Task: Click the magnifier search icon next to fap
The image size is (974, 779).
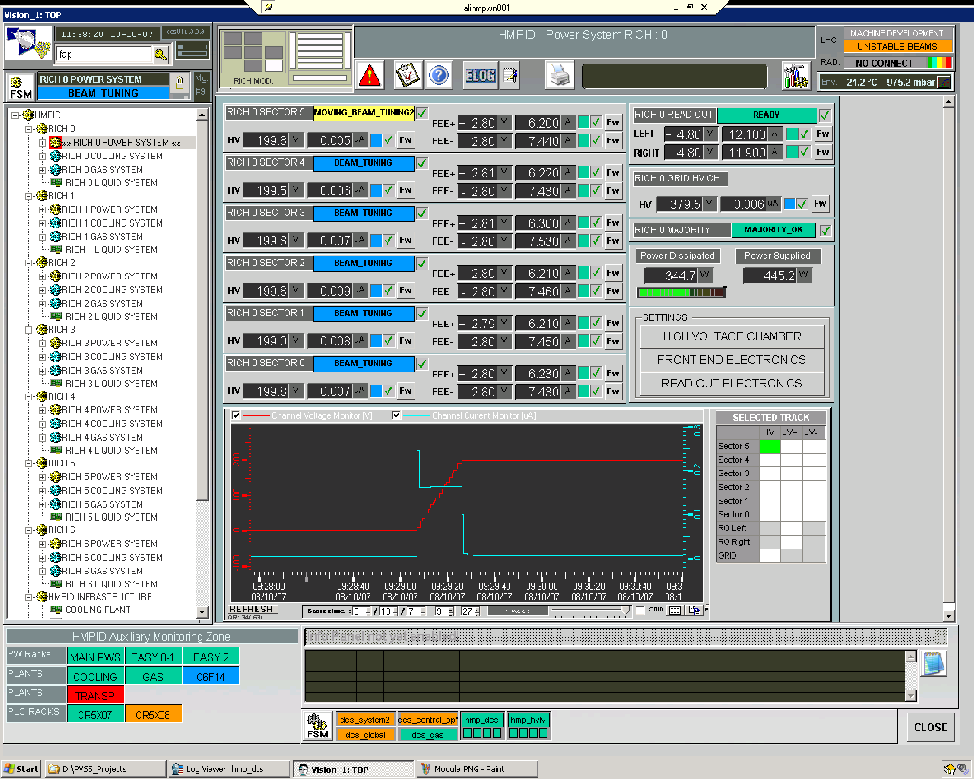Action: tap(160, 54)
